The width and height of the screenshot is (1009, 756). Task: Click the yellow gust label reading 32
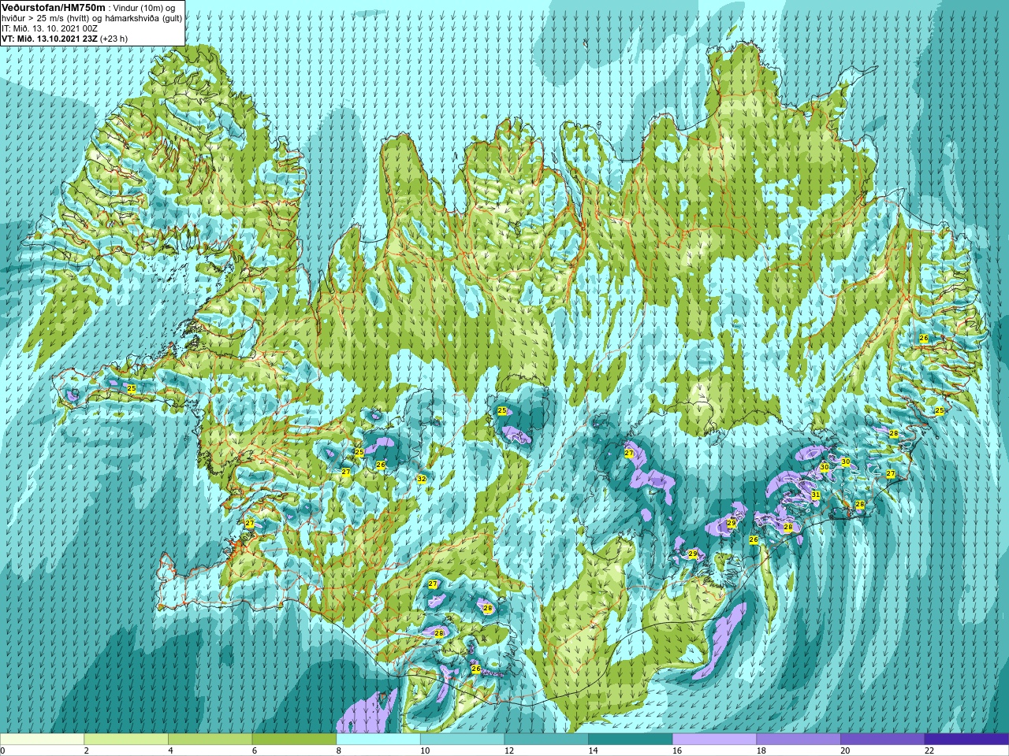[x=422, y=479]
